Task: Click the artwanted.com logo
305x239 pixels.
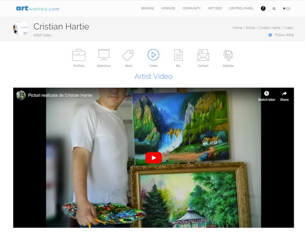Action: click(x=38, y=8)
